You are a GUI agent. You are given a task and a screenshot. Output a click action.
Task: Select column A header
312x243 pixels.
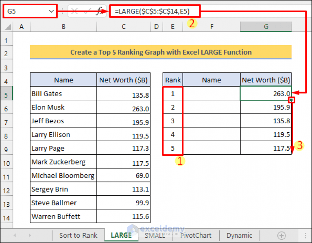22,27
